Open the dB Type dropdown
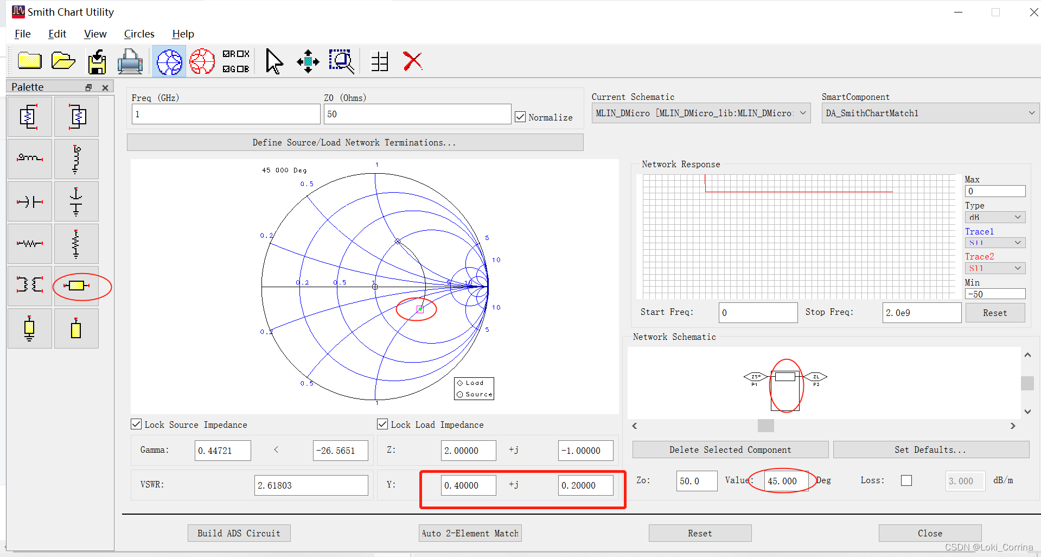The width and height of the screenshot is (1041, 557). [995, 217]
